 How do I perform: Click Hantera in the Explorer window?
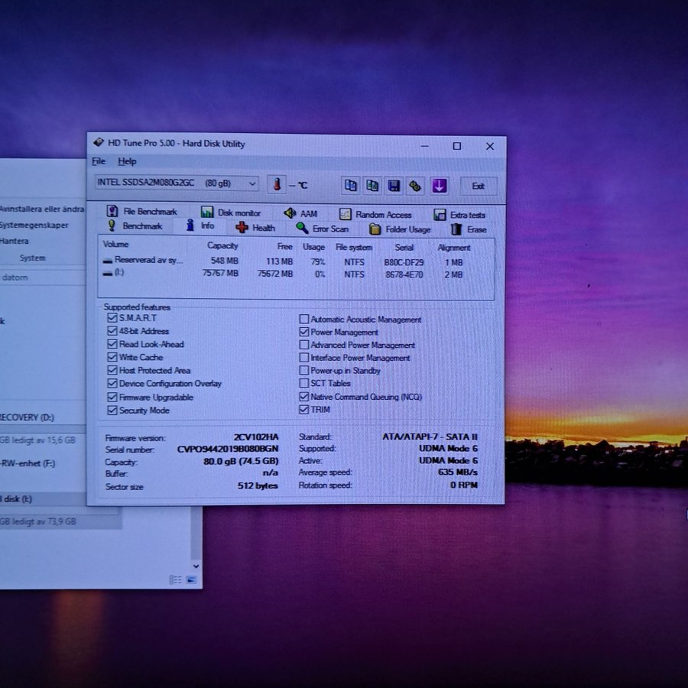click(x=14, y=241)
